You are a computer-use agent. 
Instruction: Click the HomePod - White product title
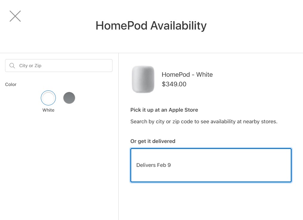click(187, 75)
